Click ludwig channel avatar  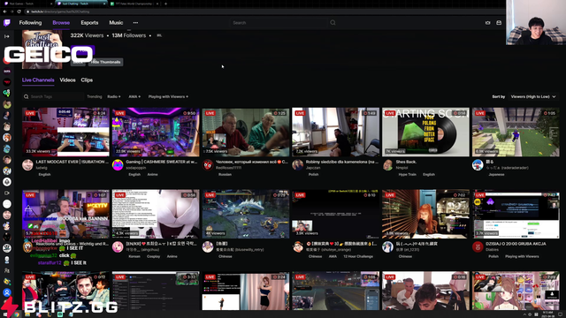(x=27, y=165)
